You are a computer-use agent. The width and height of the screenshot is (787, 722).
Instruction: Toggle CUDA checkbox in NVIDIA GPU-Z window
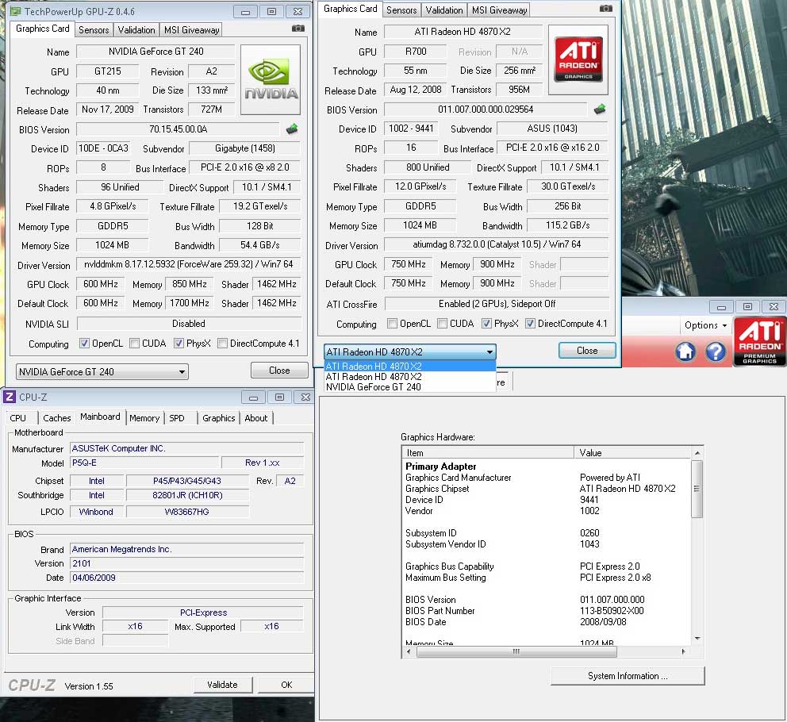134,344
